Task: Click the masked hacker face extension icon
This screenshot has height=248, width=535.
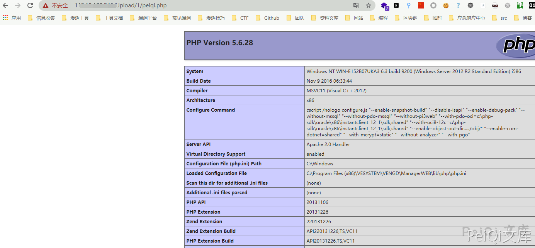Action: (495, 5)
